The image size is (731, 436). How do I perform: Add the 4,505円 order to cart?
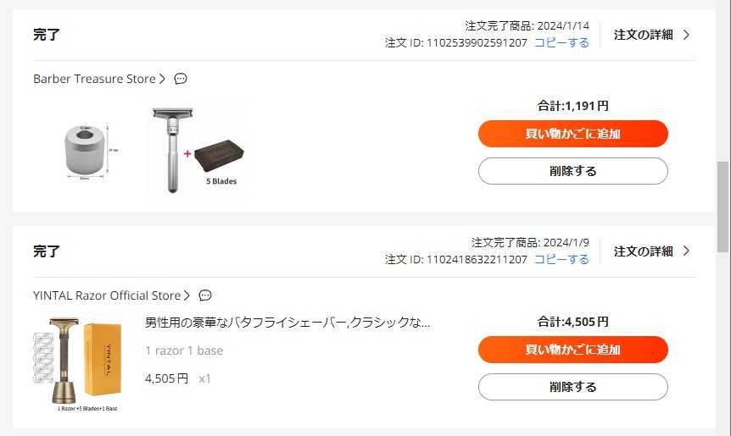pyautogui.click(x=572, y=350)
